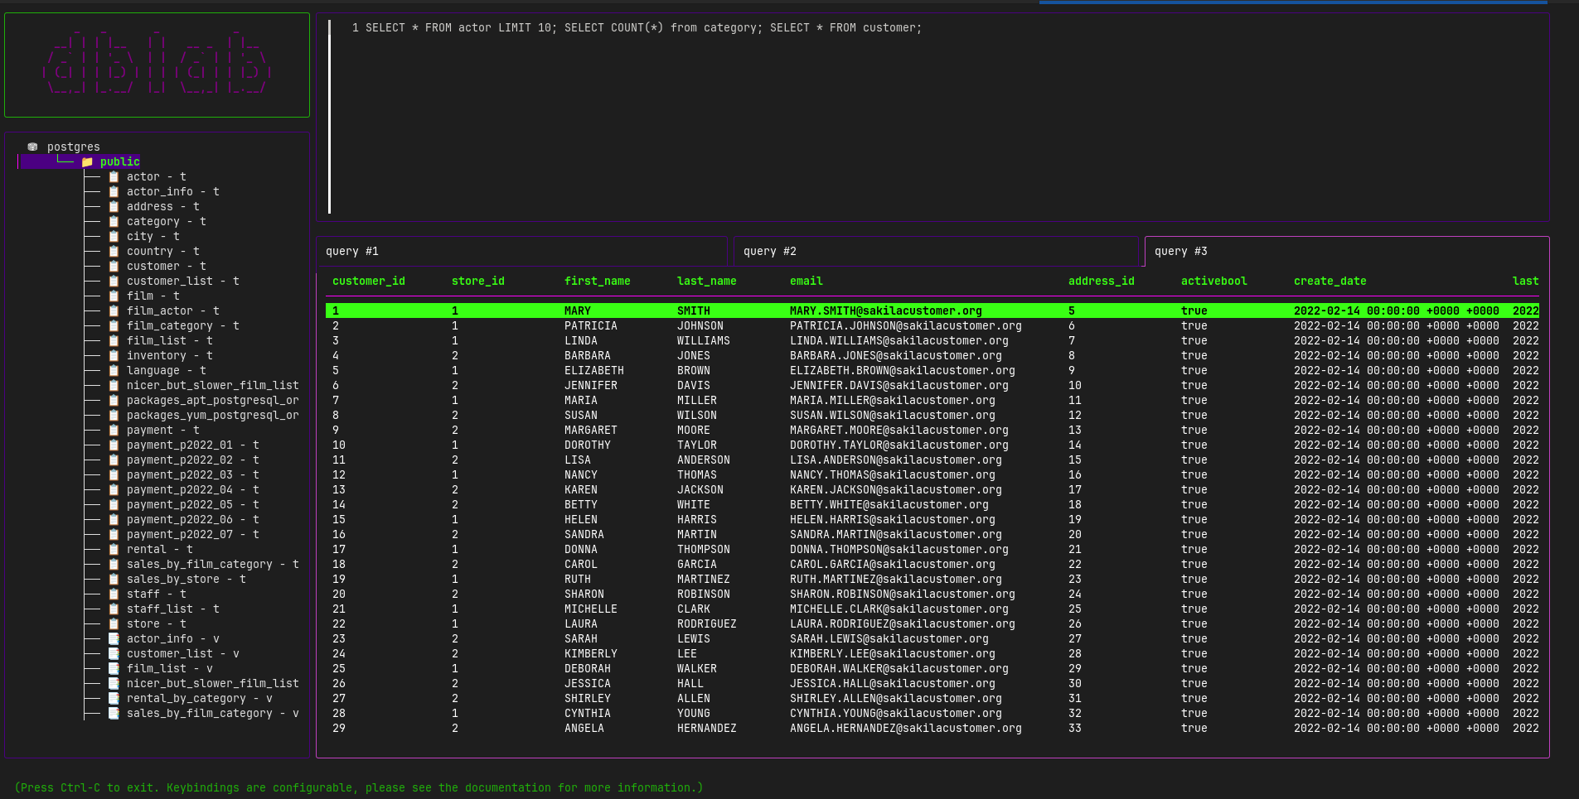Open the payment_p2022_07 - t table
Screen dimensions: 1579x799
[192, 534]
